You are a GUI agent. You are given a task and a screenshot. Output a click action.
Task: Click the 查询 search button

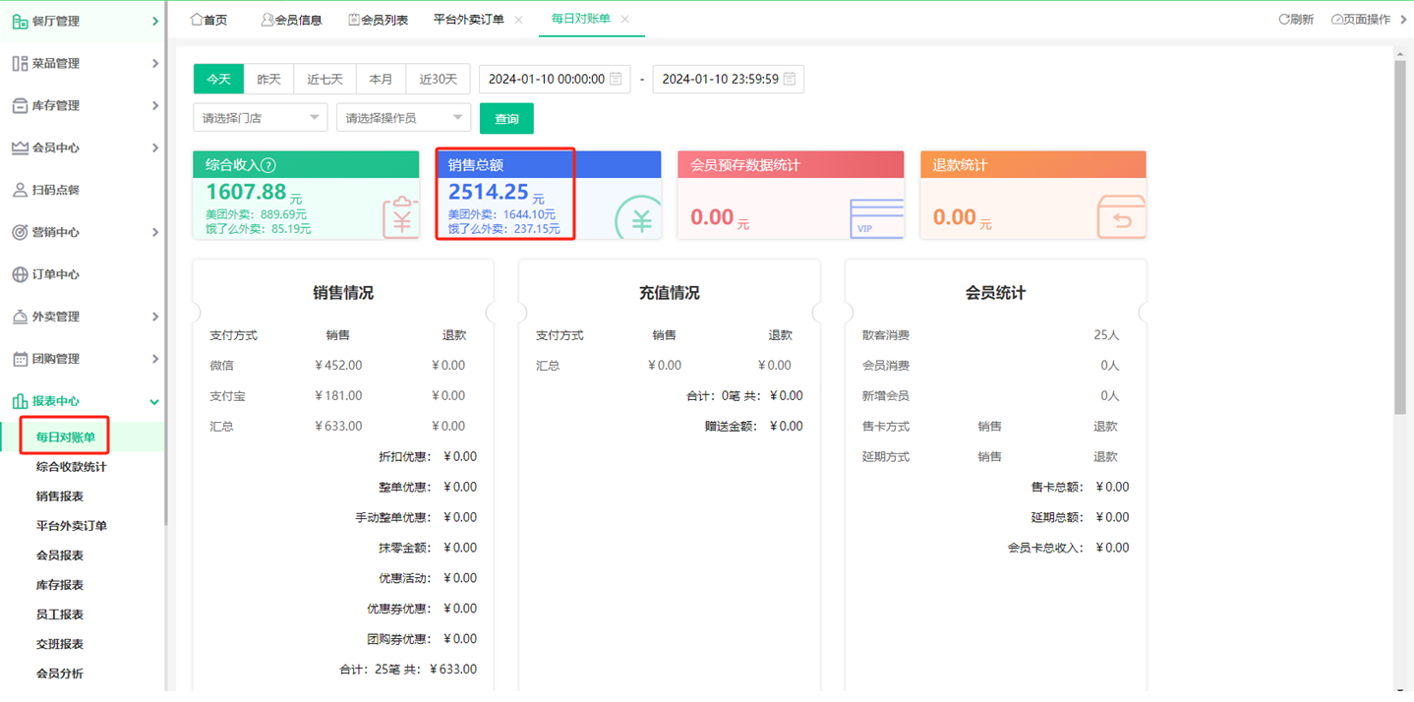[505, 117]
